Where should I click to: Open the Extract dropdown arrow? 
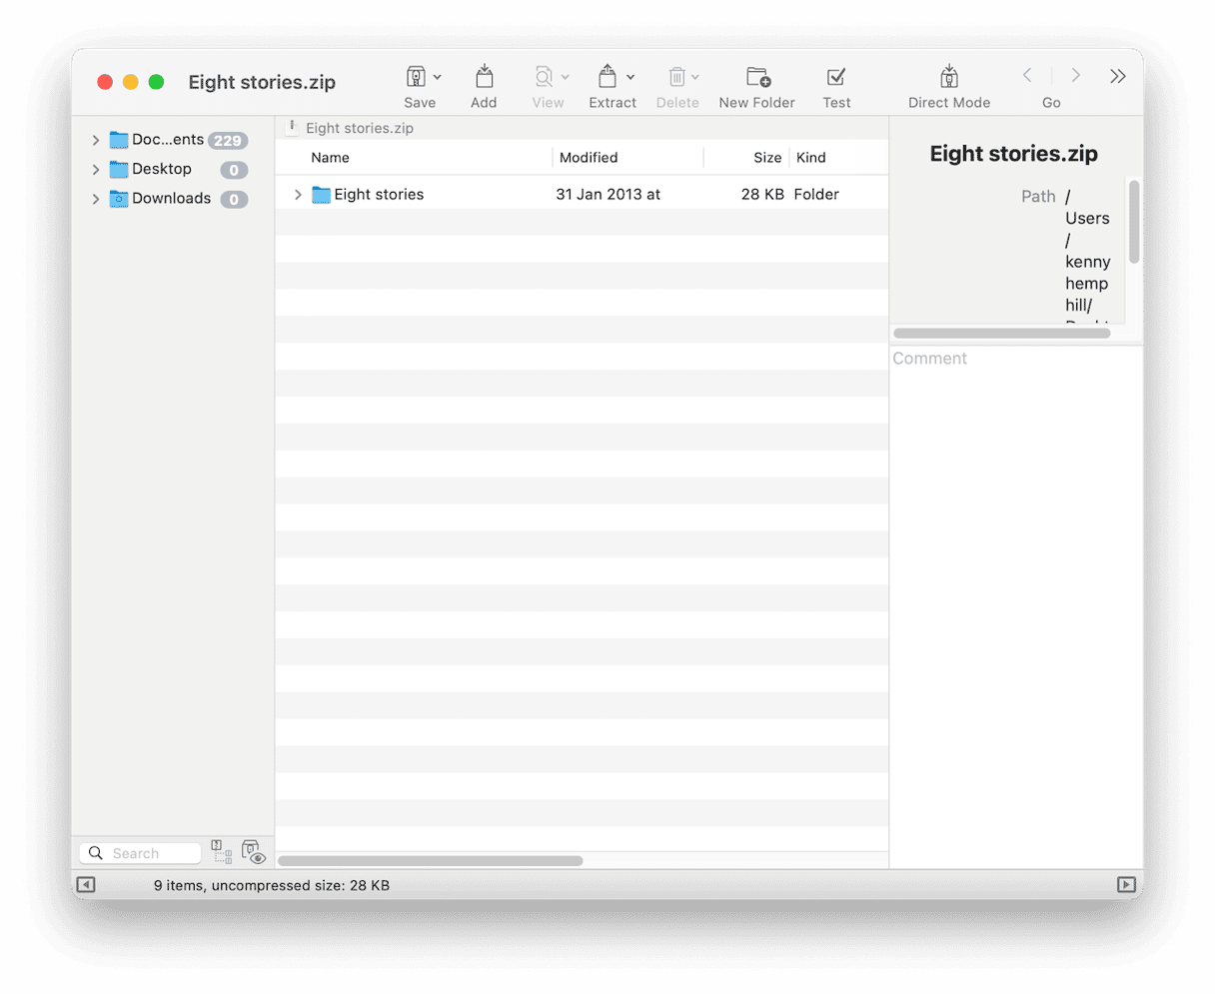[x=630, y=77]
